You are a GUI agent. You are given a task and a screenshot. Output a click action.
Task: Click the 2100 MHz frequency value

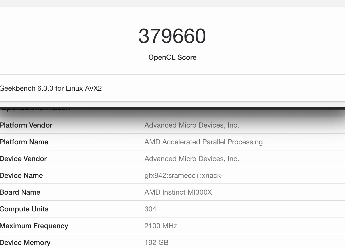(161, 226)
